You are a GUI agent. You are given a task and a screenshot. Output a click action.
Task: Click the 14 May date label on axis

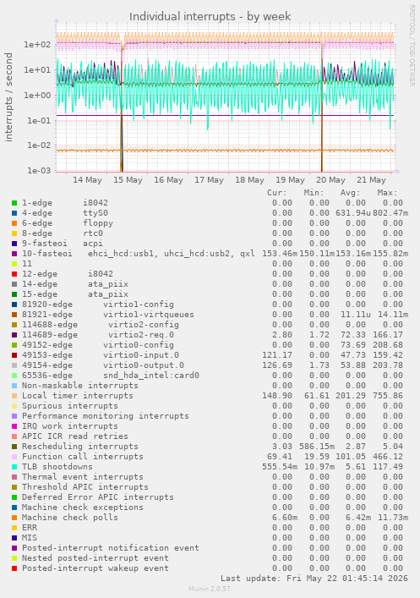pos(87,180)
